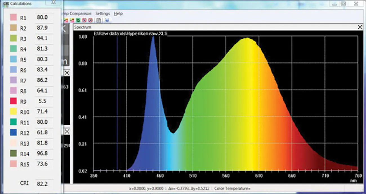Select the R6 value 83.4
The image size is (366, 194).
(x=44, y=70)
